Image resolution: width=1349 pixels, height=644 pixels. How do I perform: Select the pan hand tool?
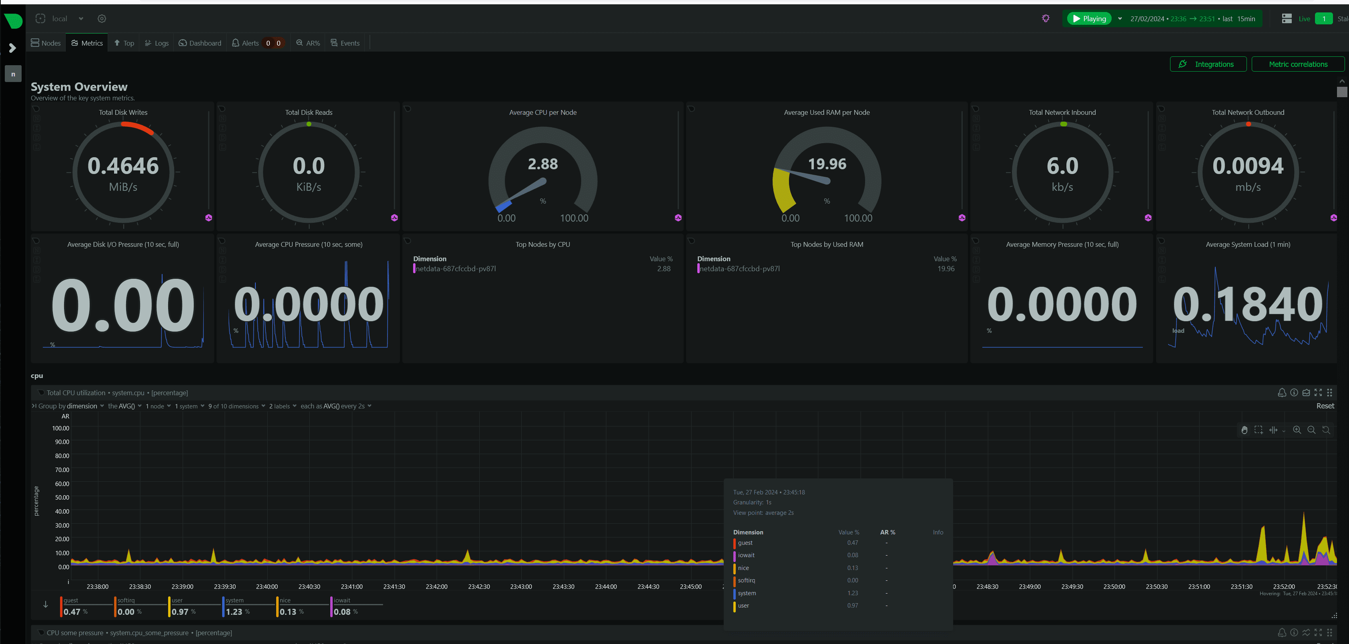[1244, 430]
